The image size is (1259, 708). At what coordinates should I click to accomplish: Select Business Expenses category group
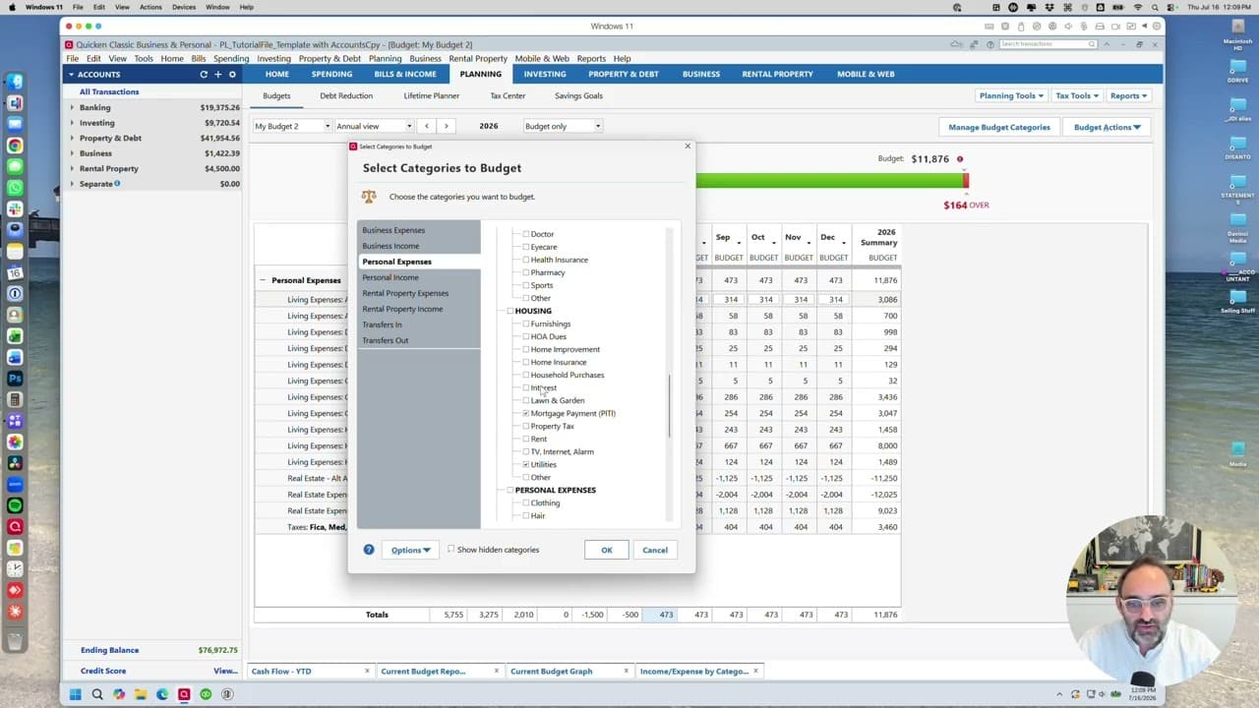pos(419,230)
